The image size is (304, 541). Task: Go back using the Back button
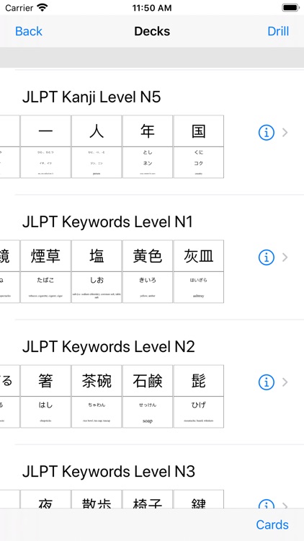29,32
